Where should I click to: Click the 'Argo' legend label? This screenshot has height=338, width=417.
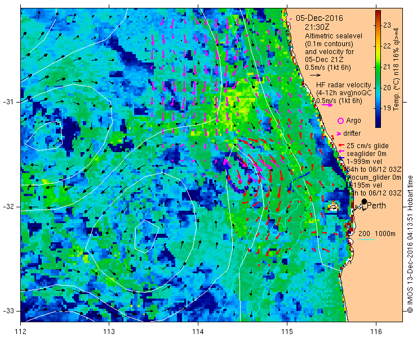tap(353, 121)
